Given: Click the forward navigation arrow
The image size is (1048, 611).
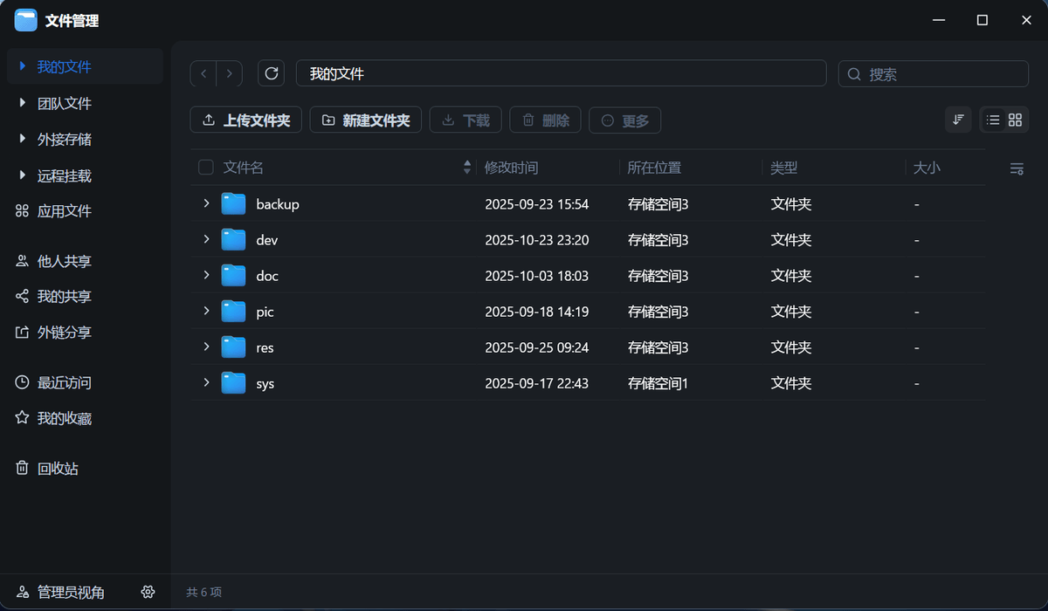Looking at the screenshot, I should coord(230,74).
